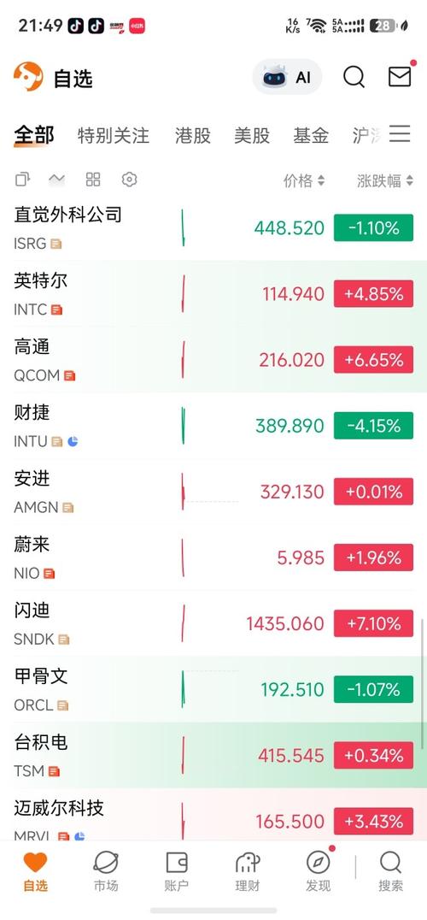Screen dimensions: 427x920
Task: Toggle the ISRG -1.10% change badge
Action: point(373,227)
